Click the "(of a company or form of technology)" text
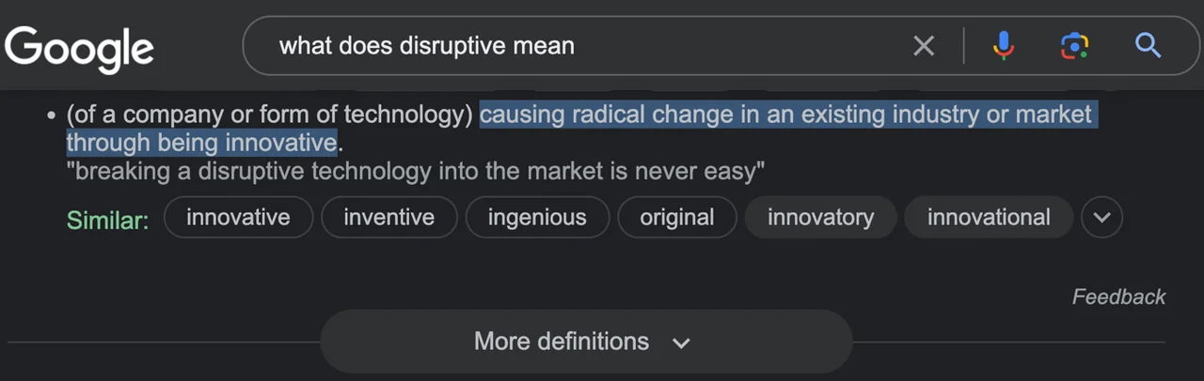Viewport: 1204px width, 381px height. (269, 115)
